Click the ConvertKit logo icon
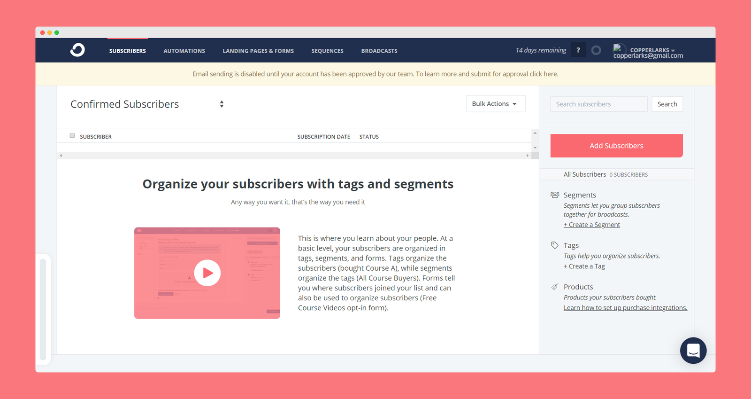Viewport: 751px width, 399px height. tap(77, 50)
